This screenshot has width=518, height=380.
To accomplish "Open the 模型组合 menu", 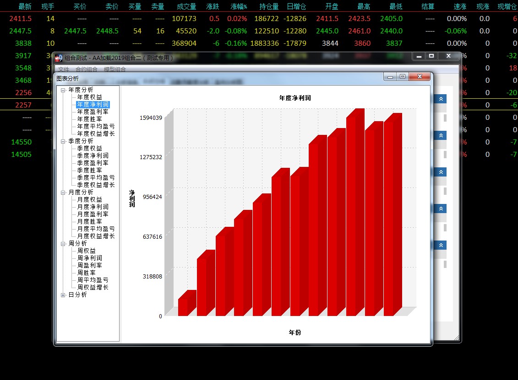I will click(x=115, y=69).
